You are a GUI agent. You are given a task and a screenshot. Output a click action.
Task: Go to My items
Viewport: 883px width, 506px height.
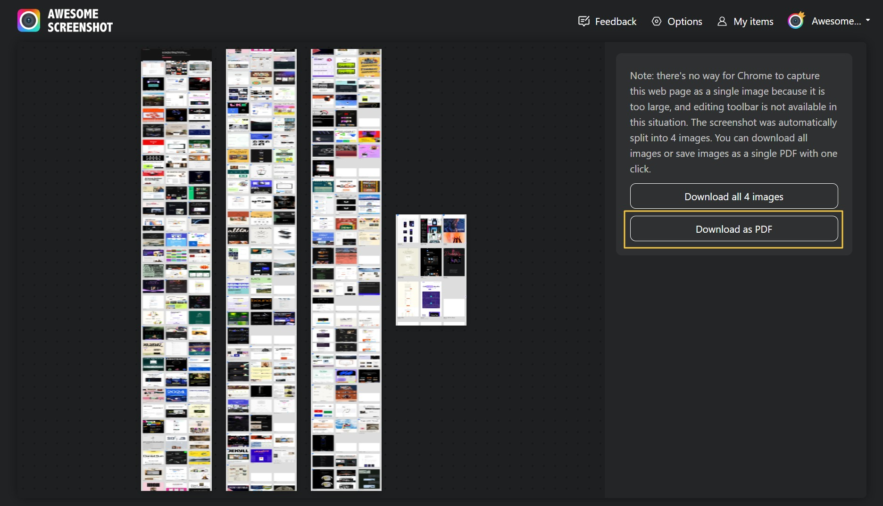click(x=753, y=21)
